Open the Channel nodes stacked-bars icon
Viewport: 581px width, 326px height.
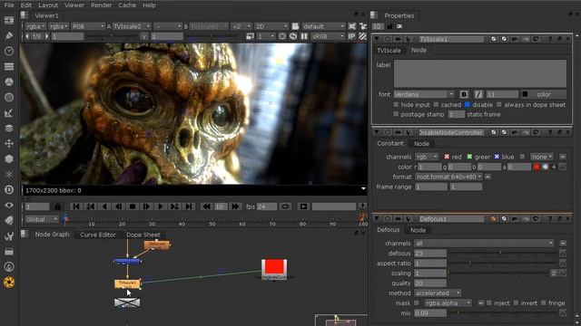pos(9,66)
